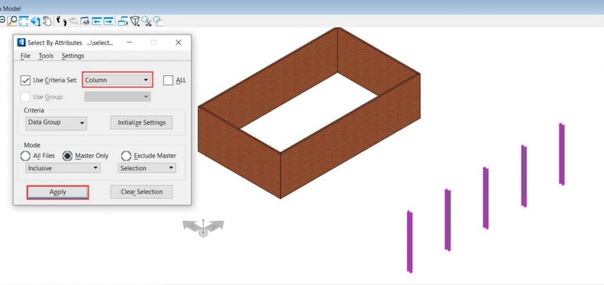Open the Clip Volume cube tool
This screenshot has width=604, height=285.
click(x=135, y=21)
